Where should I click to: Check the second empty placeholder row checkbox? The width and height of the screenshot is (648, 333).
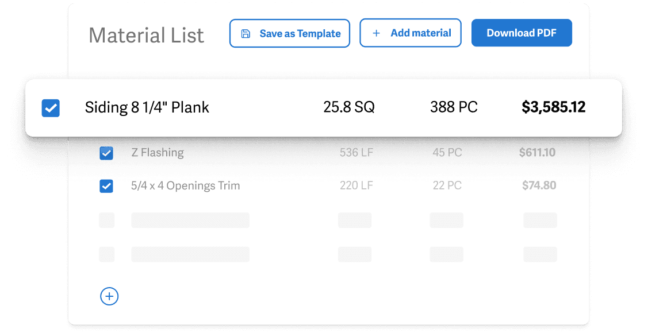[106, 254]
